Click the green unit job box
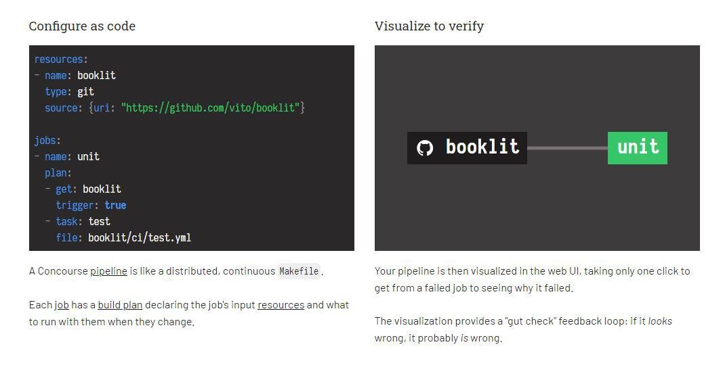The height and width of the screenshot is (376, 723). [x=637, y=147]
